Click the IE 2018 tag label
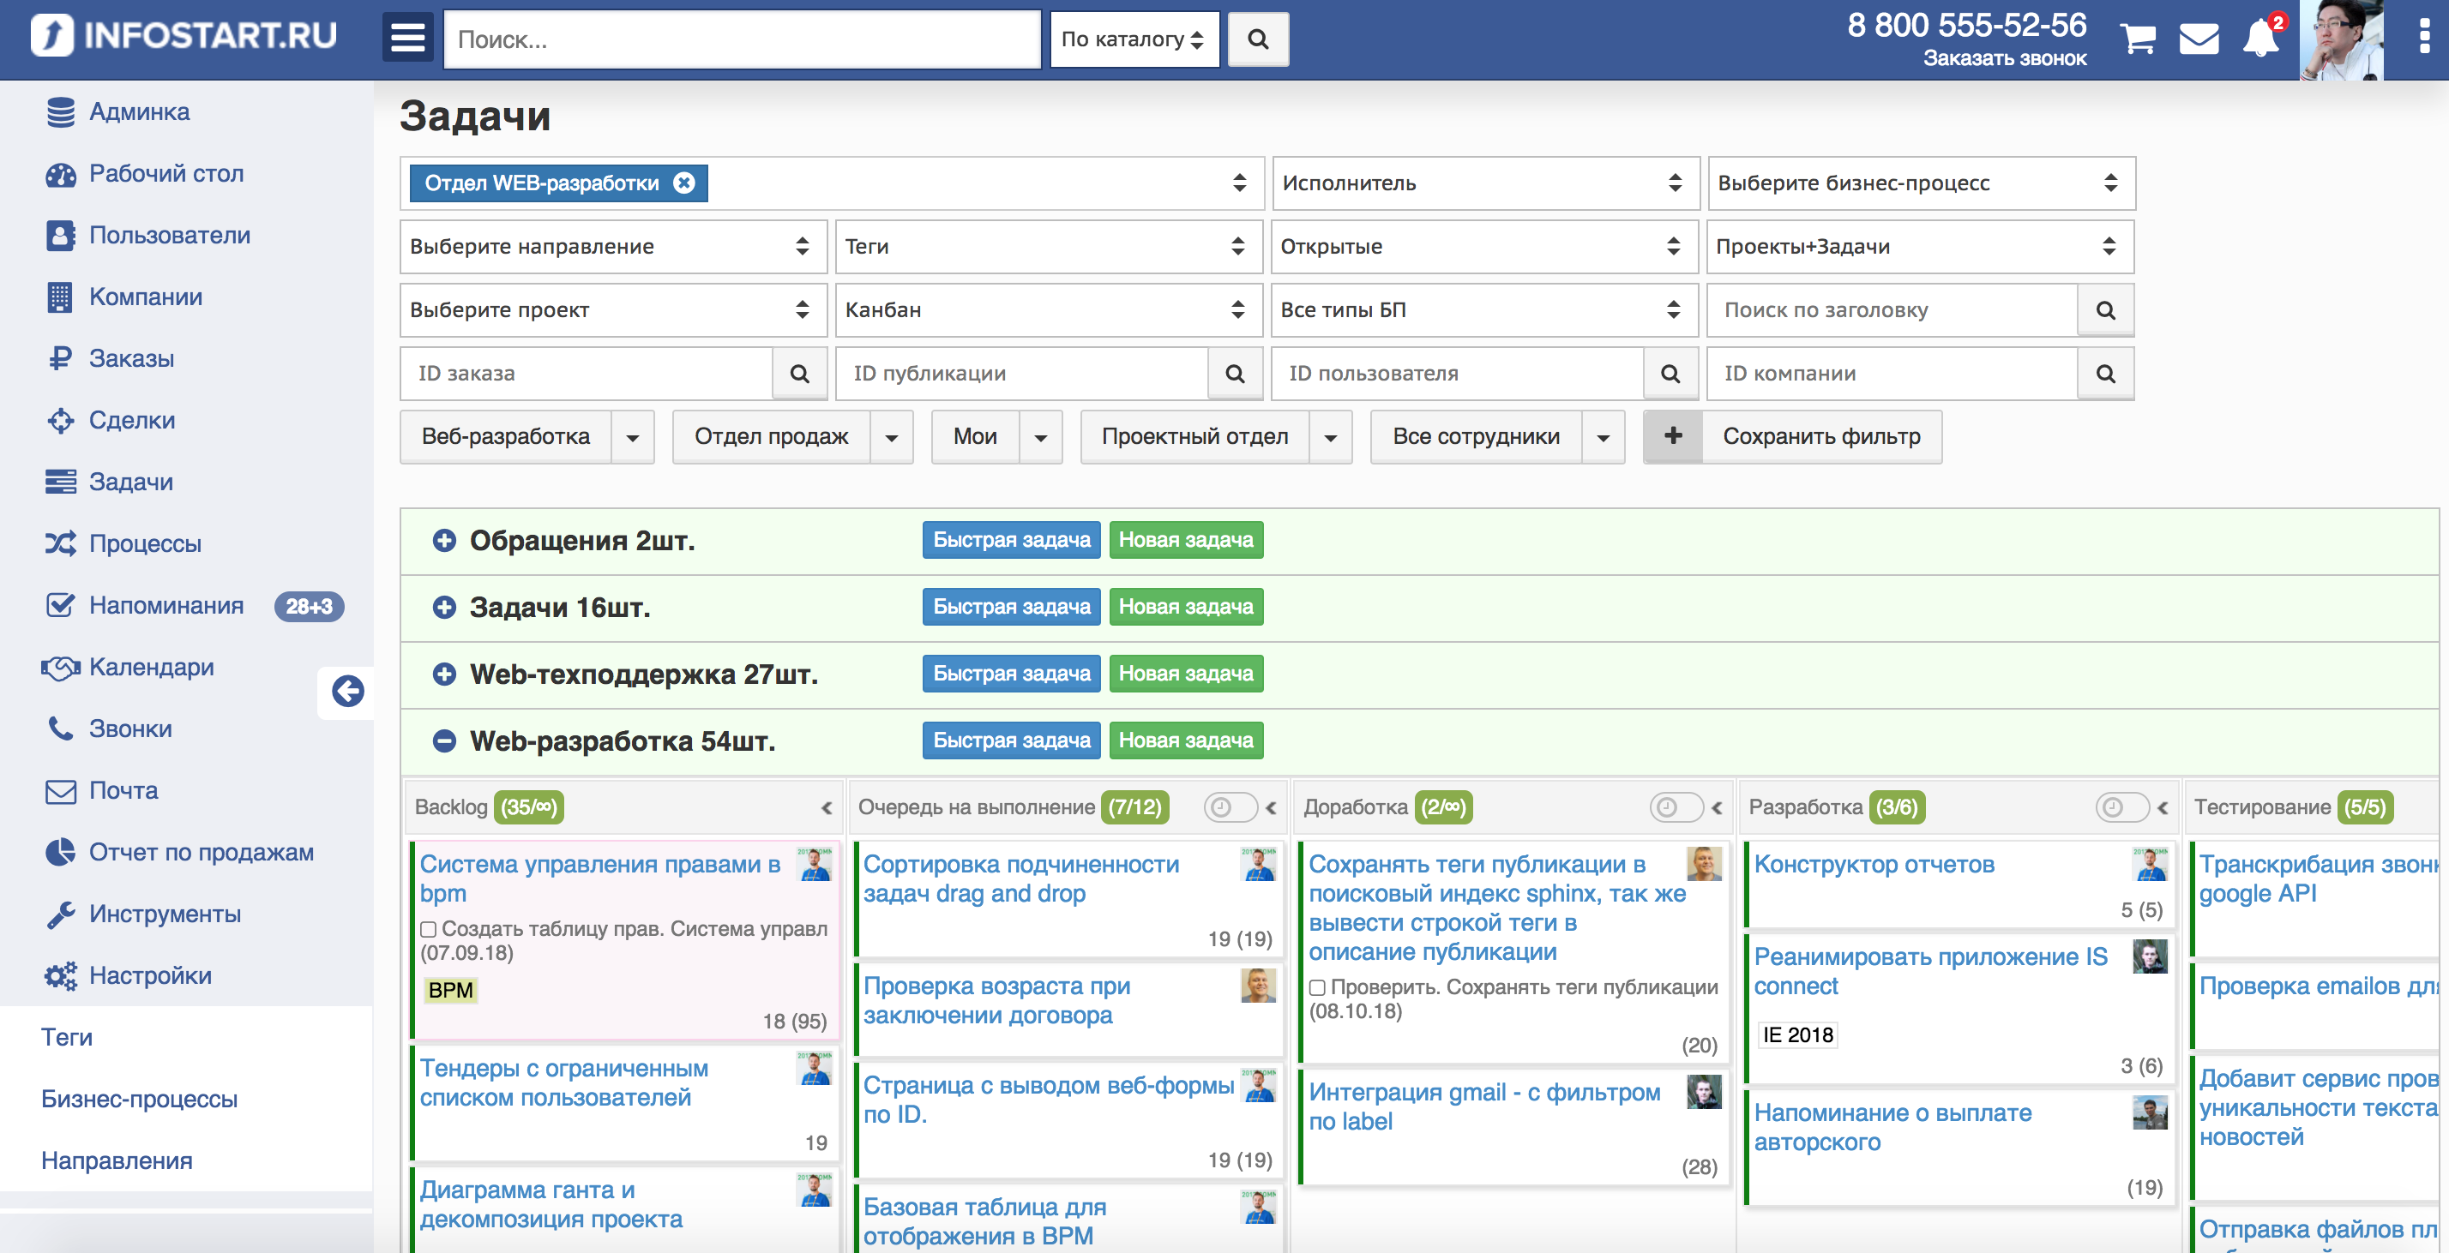 (1796, 1035)
